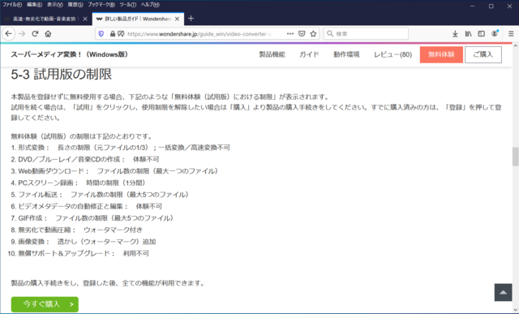Screen dimensions: 519x314
Task: Click the page vertical scrollbar thumb
Action: pos(516,156)
